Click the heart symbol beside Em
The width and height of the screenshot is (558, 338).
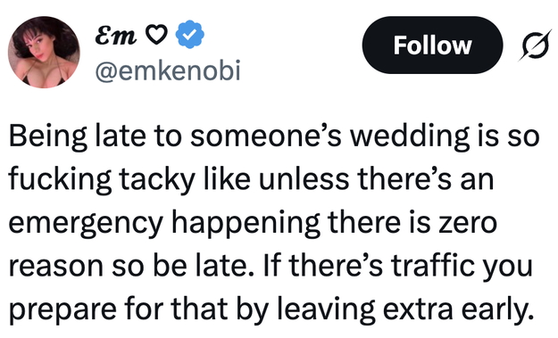[157, 35]
